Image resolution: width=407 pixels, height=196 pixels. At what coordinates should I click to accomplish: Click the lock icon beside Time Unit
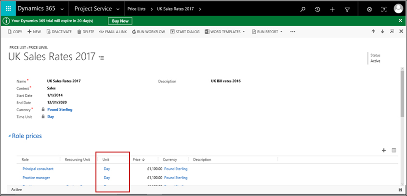[43, 117]
